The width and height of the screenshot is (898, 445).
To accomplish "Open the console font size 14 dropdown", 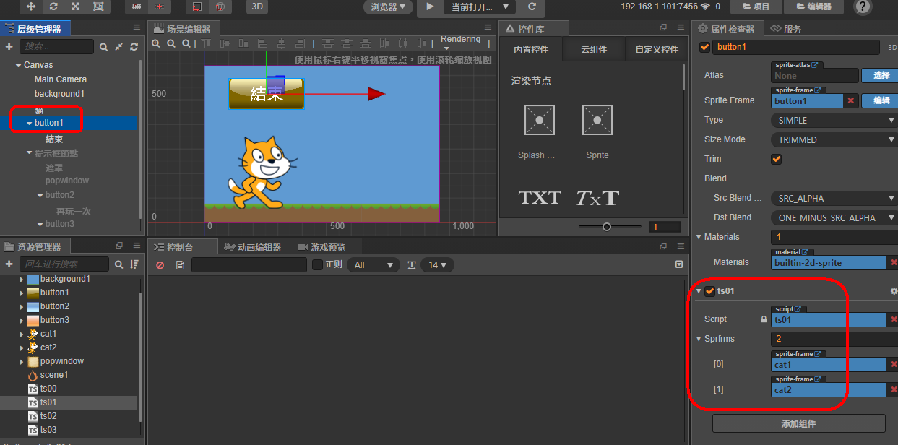I will [437, 265].
